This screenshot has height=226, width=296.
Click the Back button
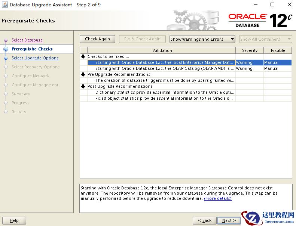coord(205,220)
